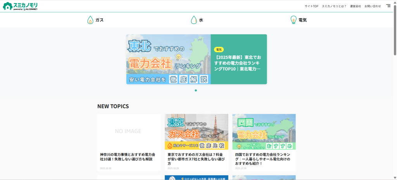Open 【2025年最新】東北 ranking article title

[x=238, y=63]
